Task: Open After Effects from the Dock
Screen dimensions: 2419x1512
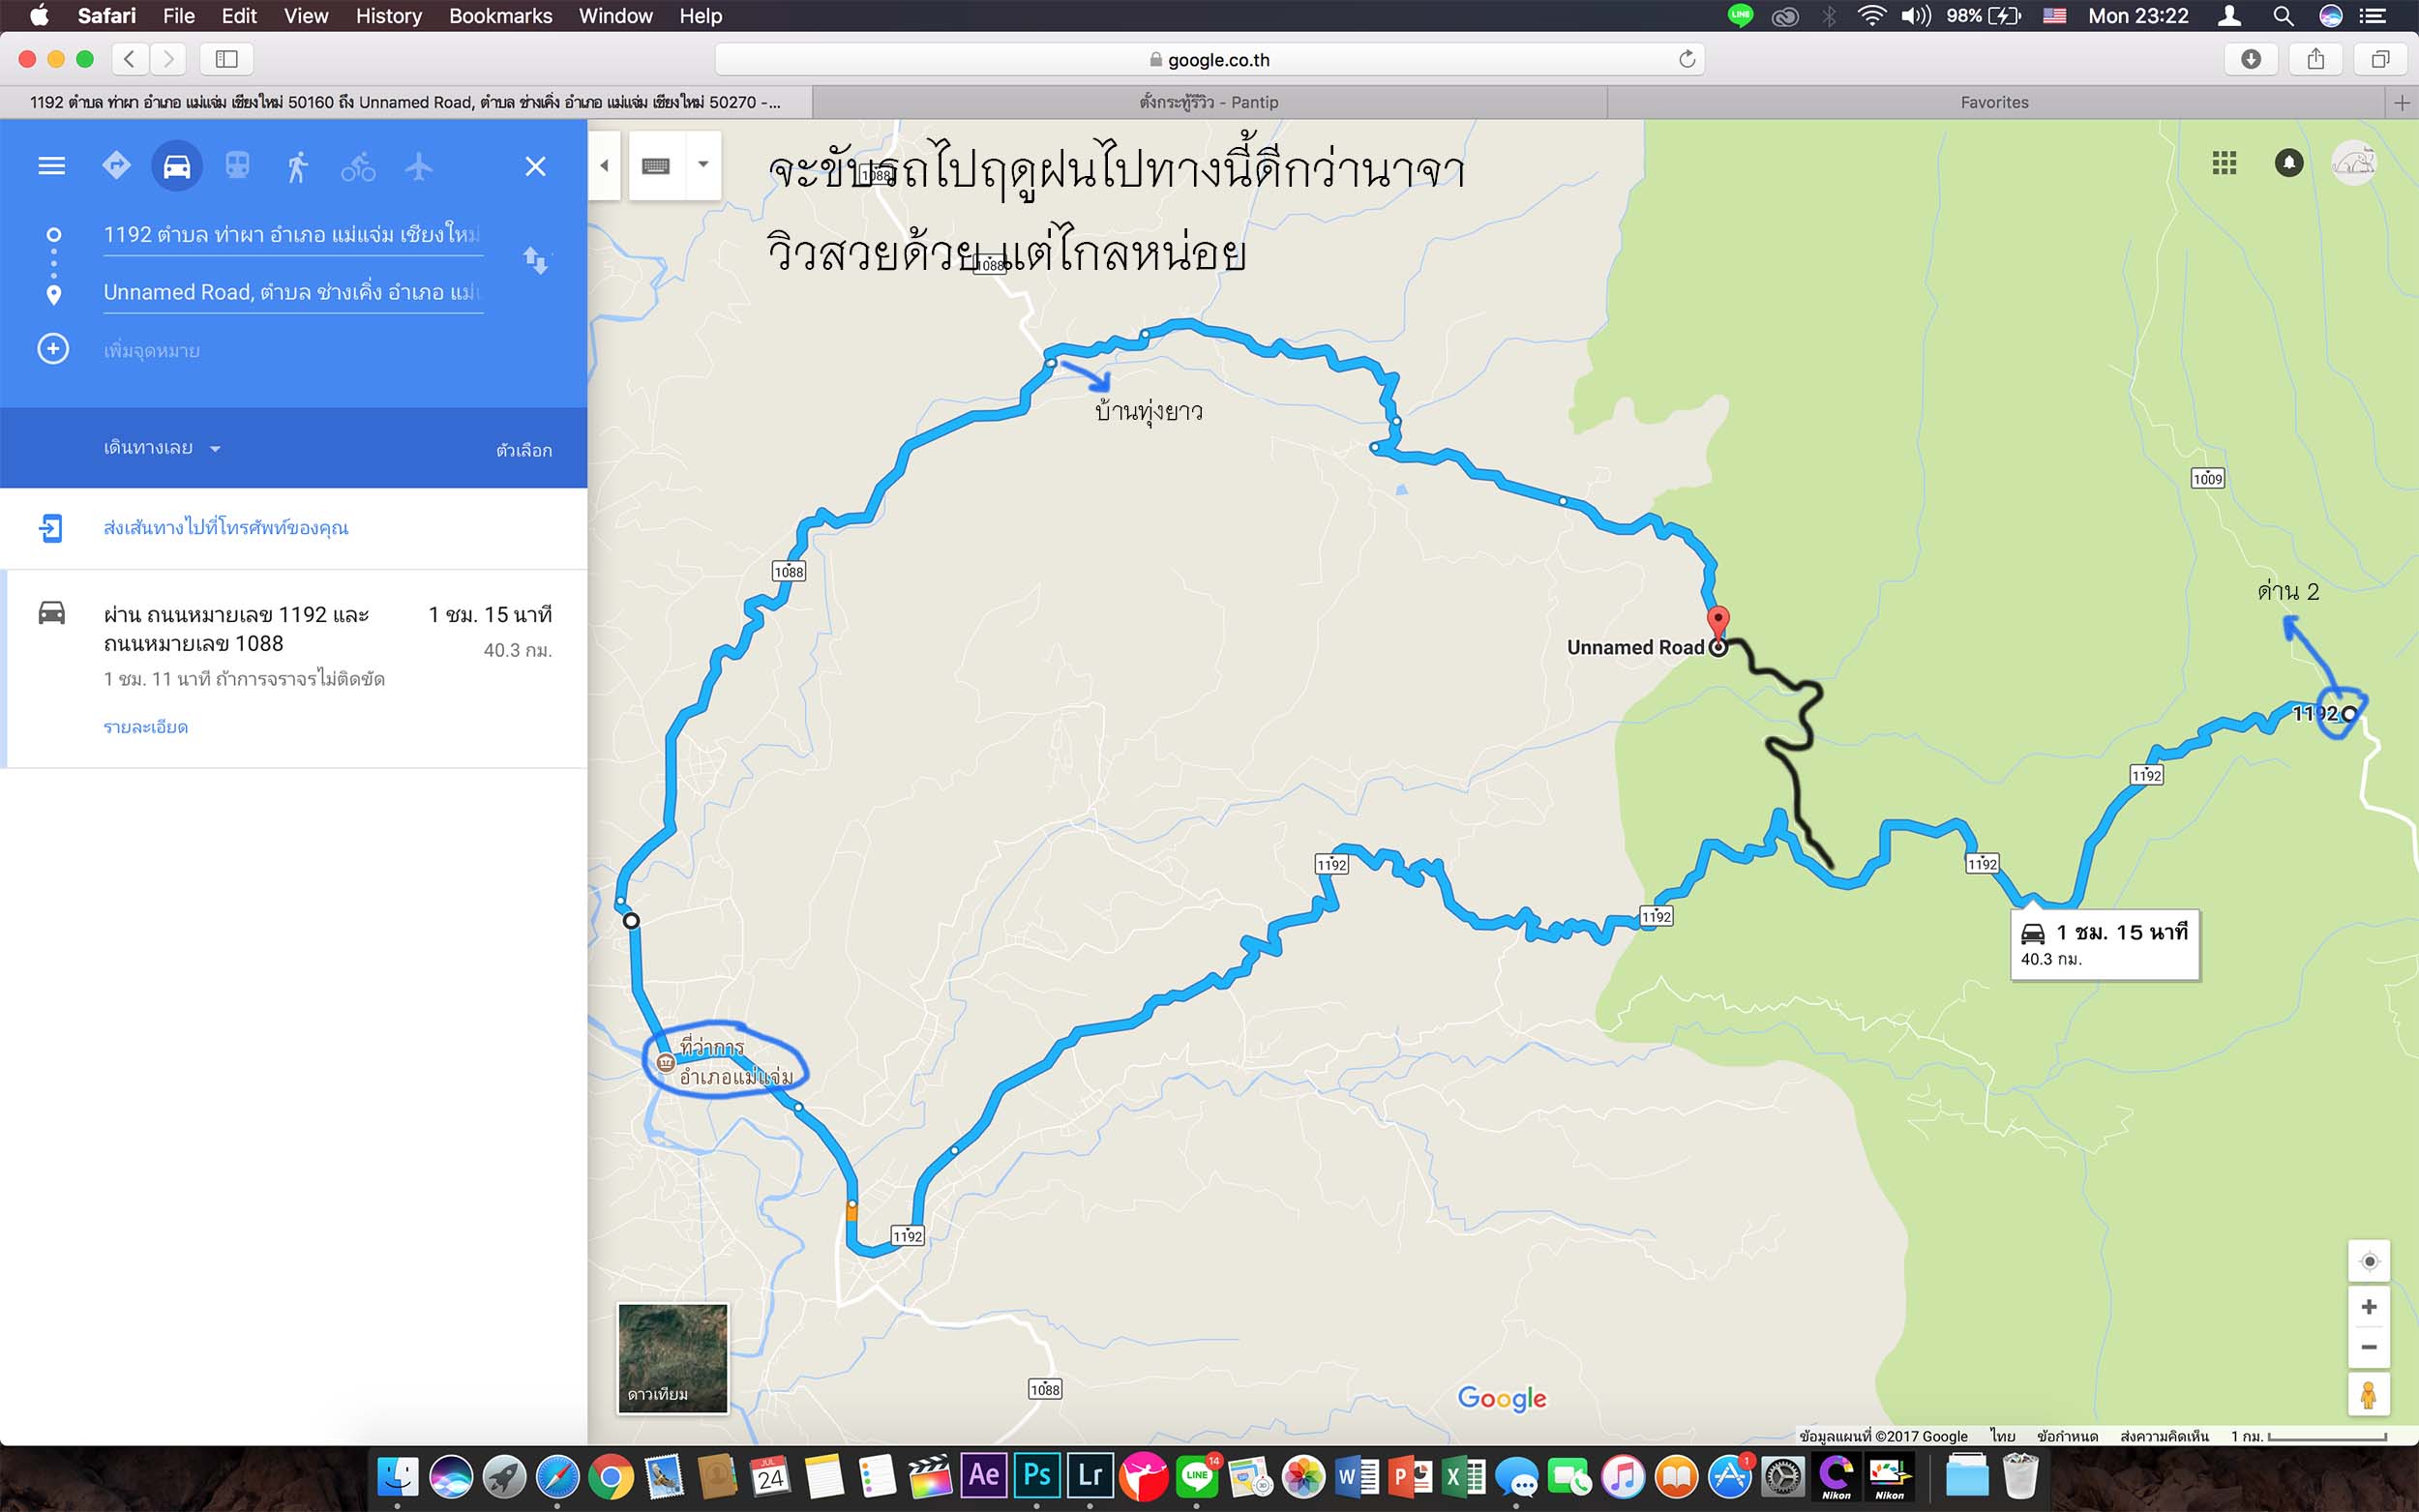Action: click(984, 1475)
